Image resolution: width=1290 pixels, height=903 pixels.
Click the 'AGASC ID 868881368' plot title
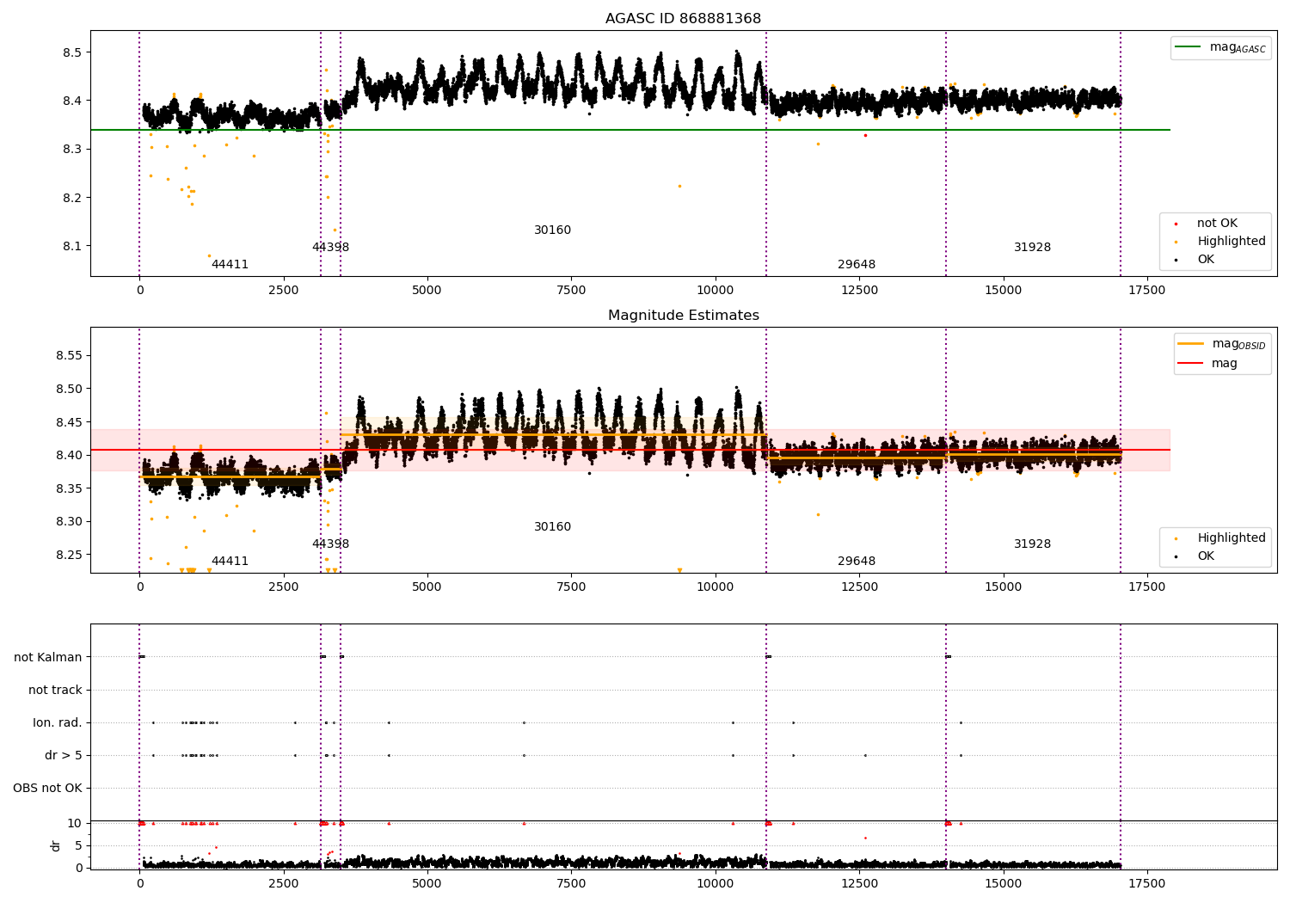[683, 19]
